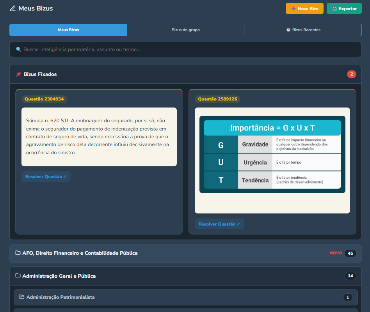This screenshot has width=370, height=312.
Task: Click the red pin icon of Bizus Fixados
Action: tap(18, 74)
